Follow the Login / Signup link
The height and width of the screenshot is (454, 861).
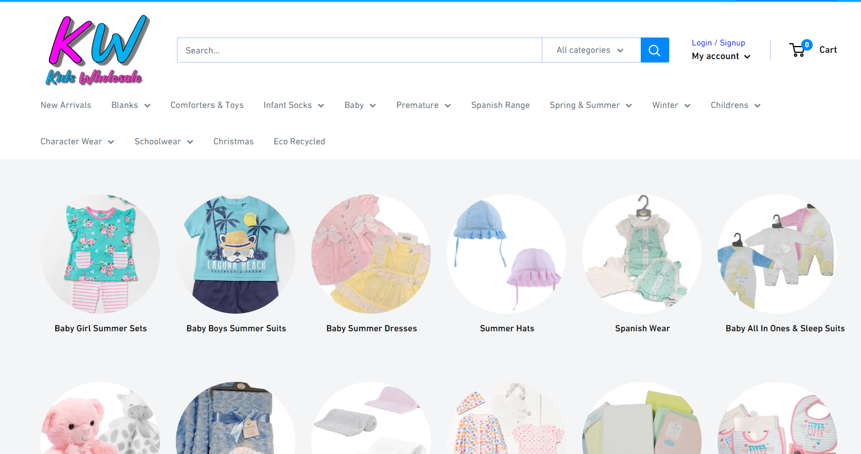point(718,43)
